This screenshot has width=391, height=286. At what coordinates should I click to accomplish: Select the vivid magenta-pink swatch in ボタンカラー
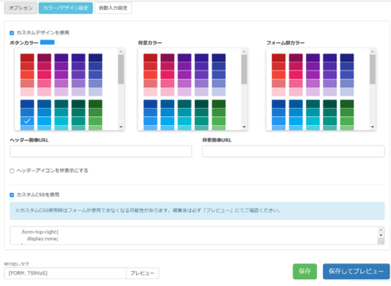point(44,75)
